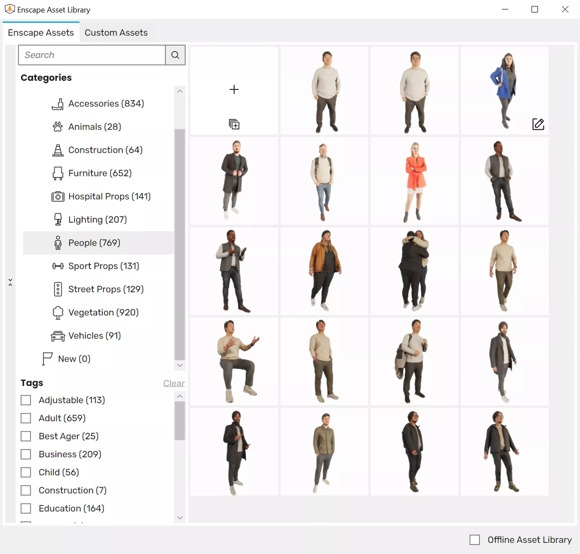This screenshot has width=580, height=554.
Task: Click the Clear tags link
Action: click(x=174, y=383)
